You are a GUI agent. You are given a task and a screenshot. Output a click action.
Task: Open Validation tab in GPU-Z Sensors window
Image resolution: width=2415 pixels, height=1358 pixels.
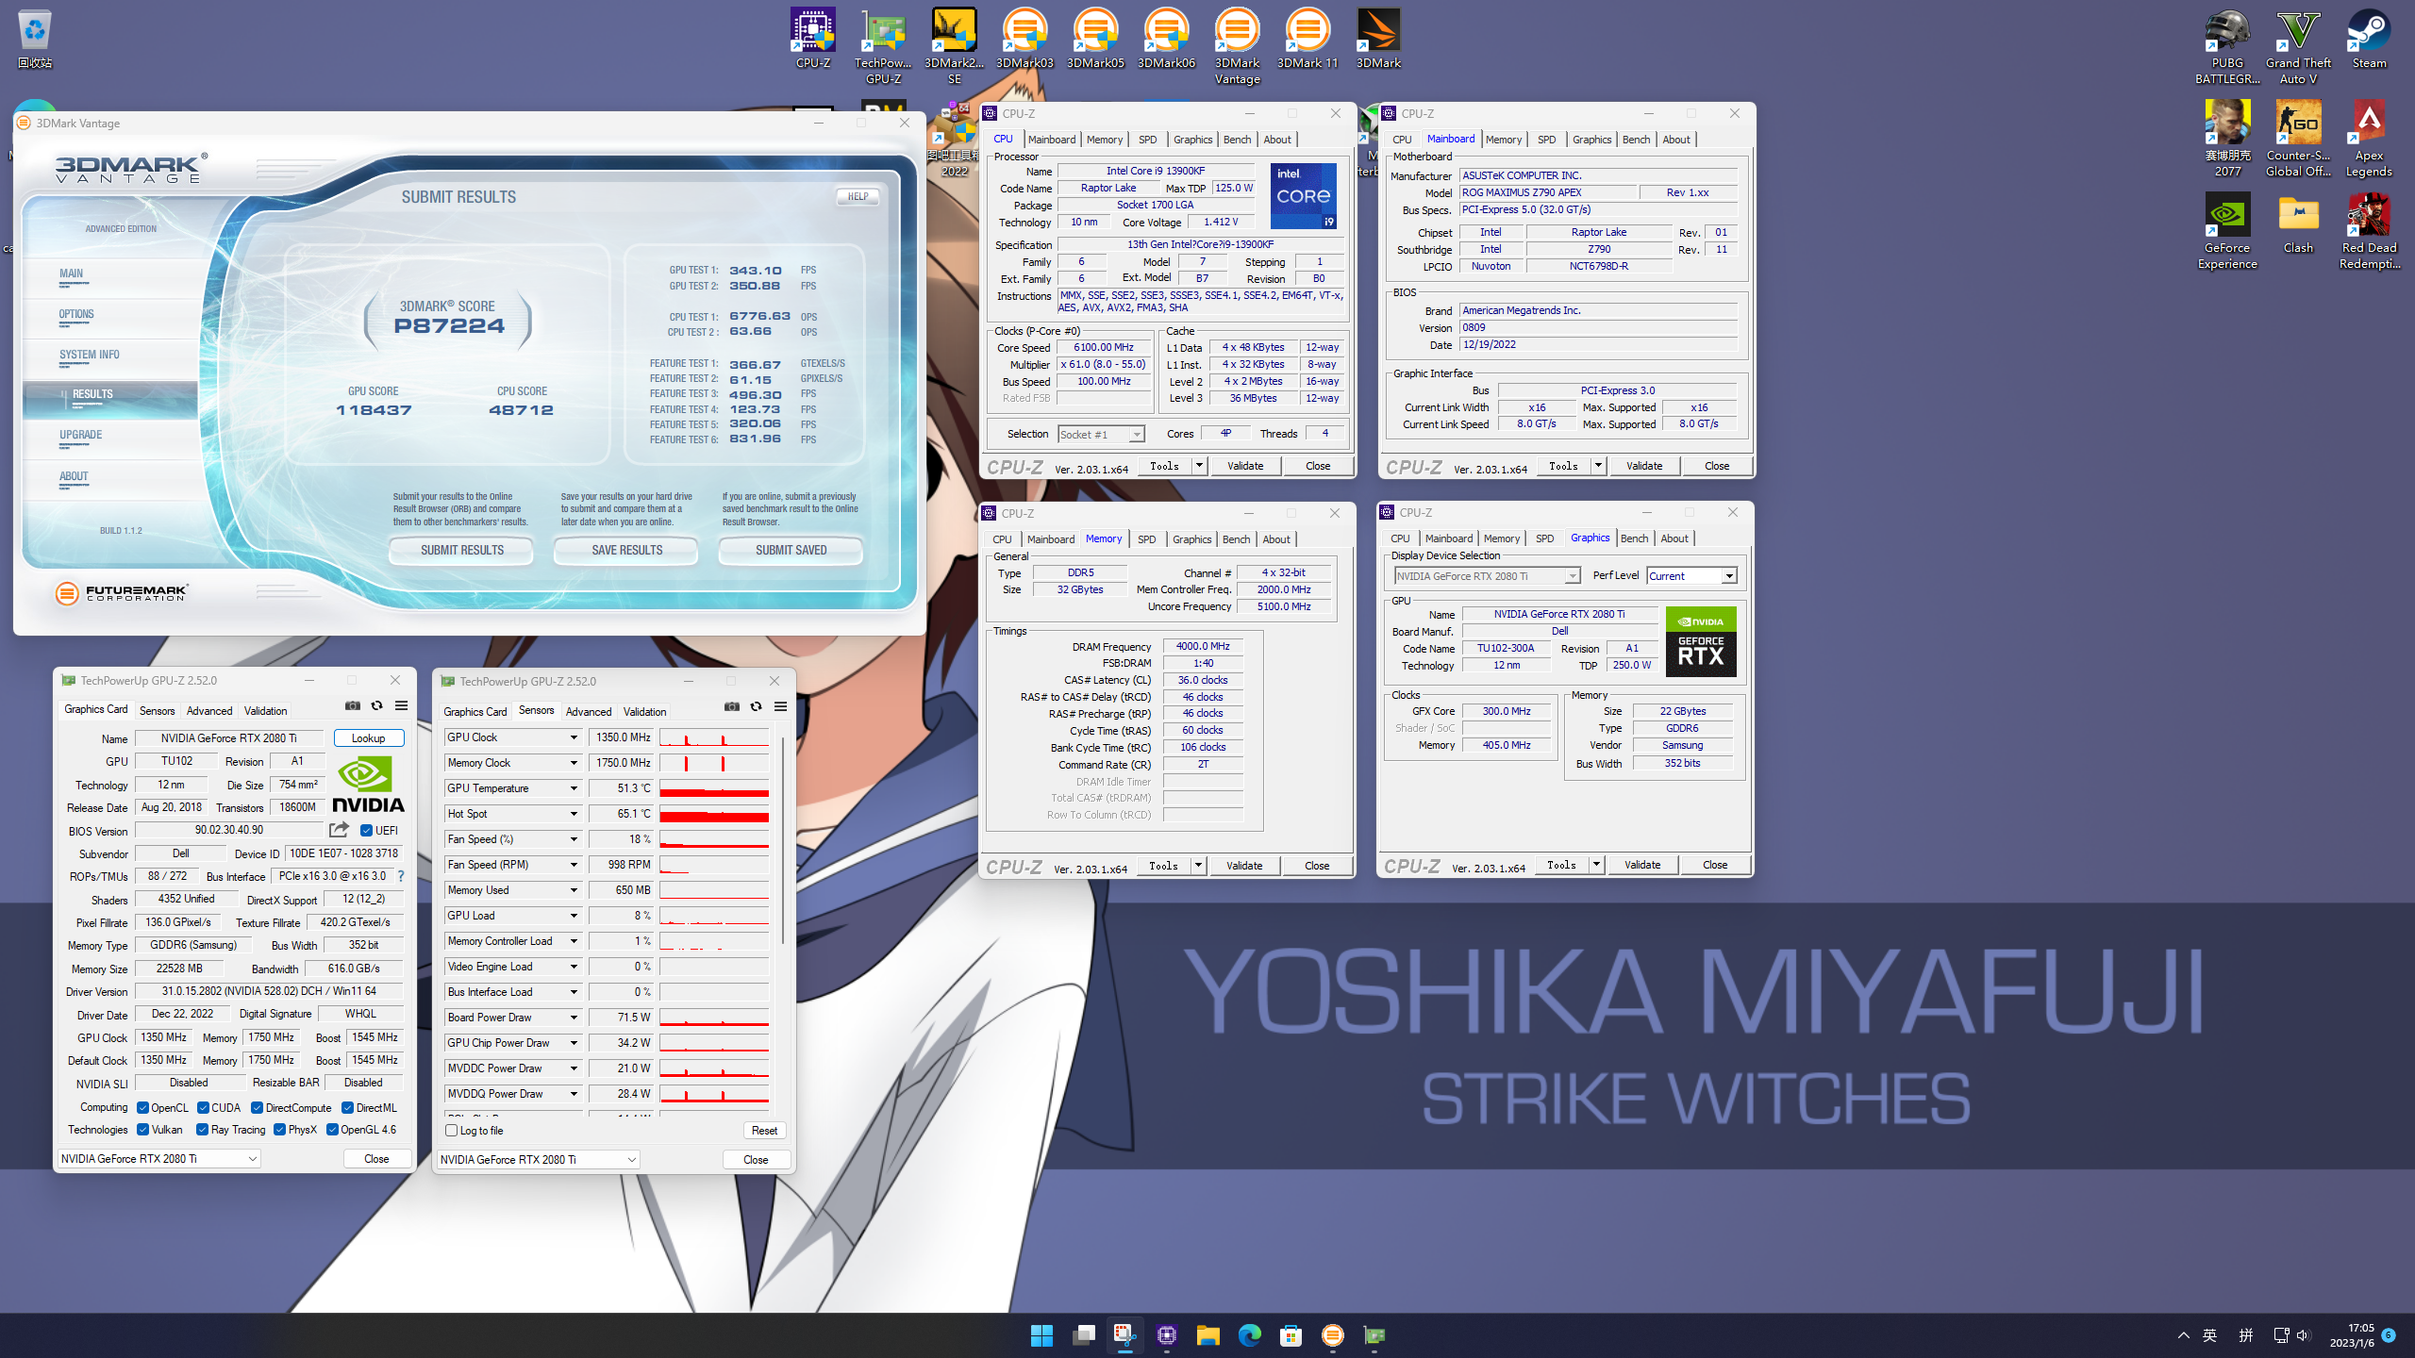pos(644,712)
